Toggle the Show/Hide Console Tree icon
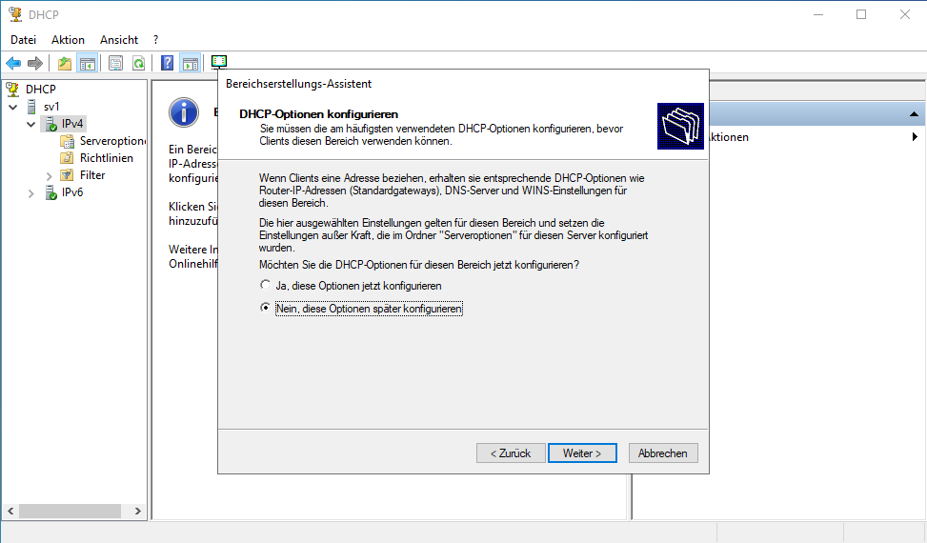The width and height of the screenshot is (927, 543). point(88,63)
